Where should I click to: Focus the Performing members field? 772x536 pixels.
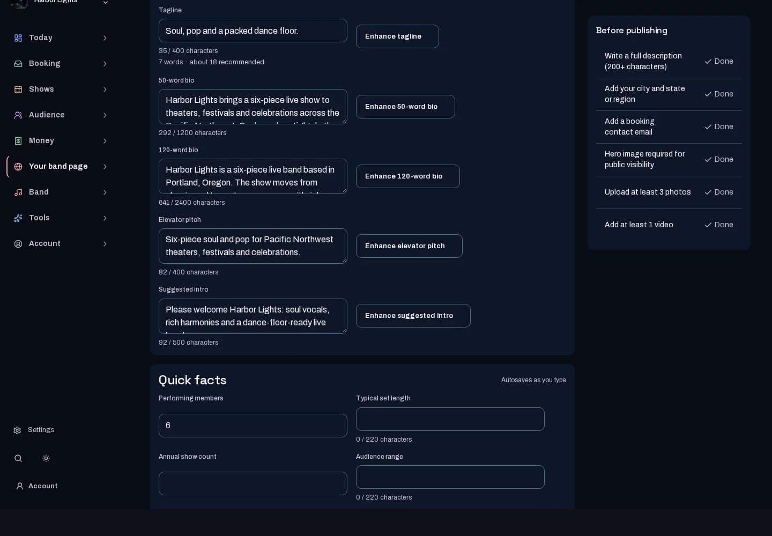click(x=253, y=426)
